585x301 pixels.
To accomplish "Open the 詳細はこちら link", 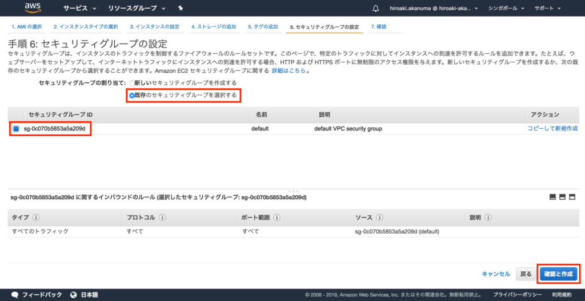I will coord(289,70).
